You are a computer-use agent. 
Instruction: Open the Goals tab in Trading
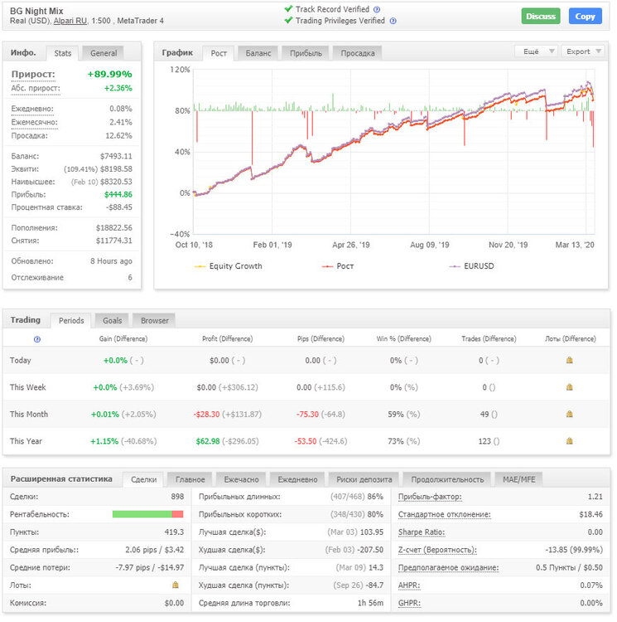(112, 320)
